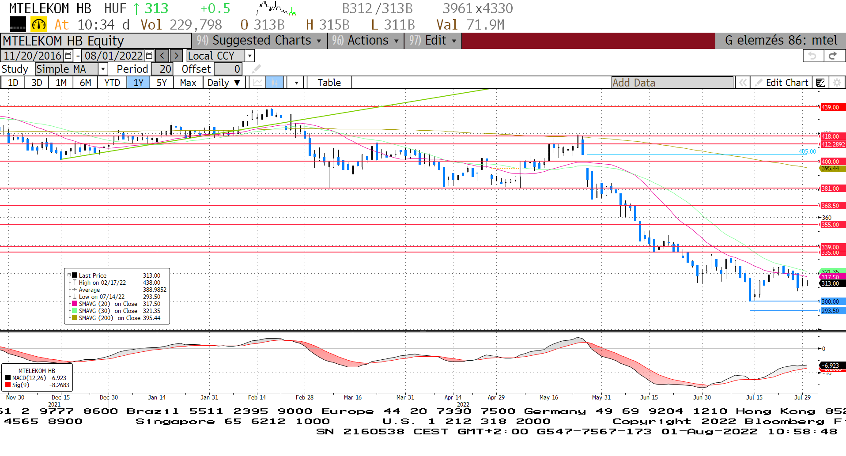Click the SMAVG (200) olive color swatch

75,318
